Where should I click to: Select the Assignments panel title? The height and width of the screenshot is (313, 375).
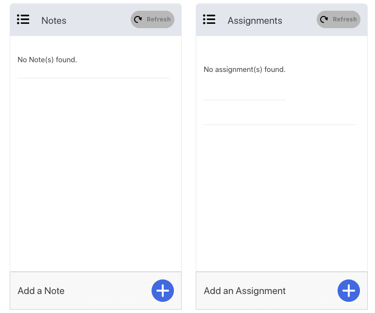coord(255,21)
